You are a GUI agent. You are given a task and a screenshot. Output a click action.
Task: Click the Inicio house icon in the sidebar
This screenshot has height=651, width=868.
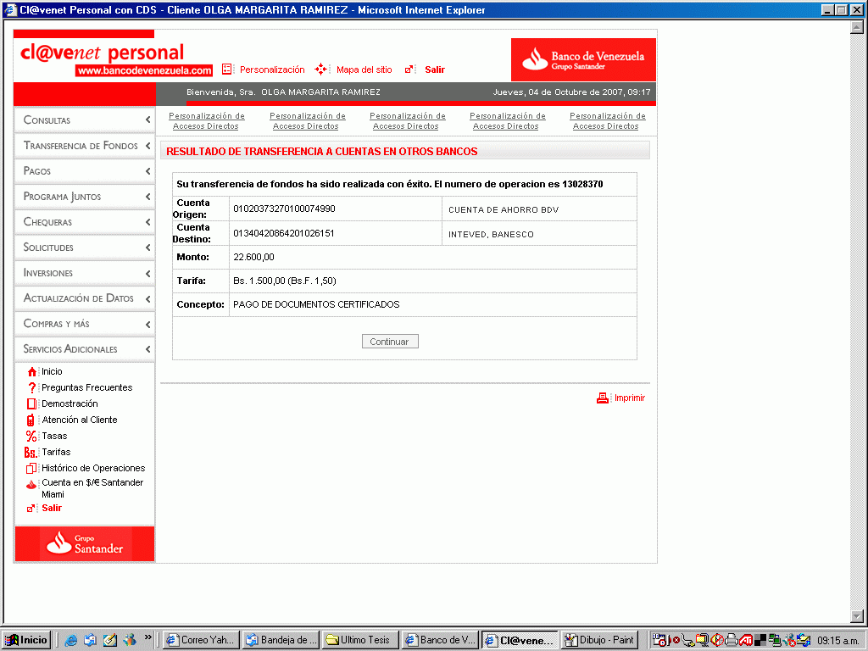pos(32,372)
